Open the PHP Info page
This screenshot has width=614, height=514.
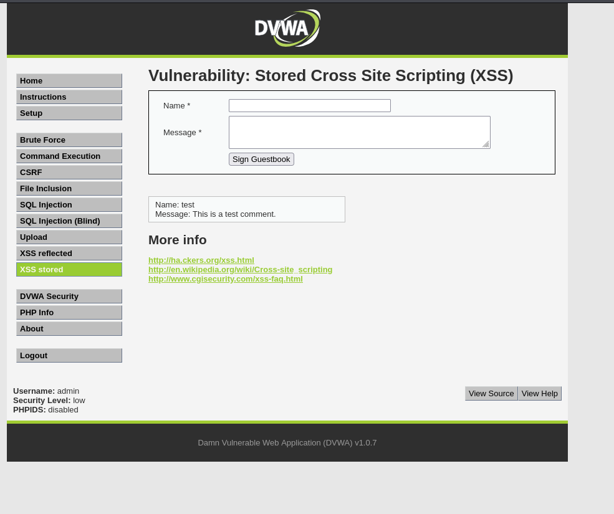[69, 312]
